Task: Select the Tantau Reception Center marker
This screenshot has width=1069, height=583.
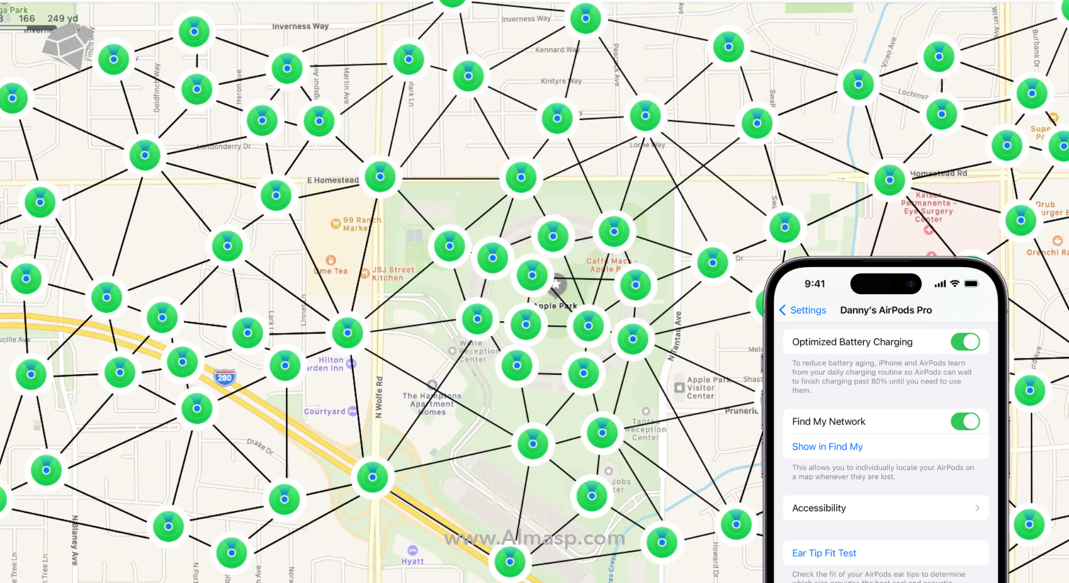Action: click(x=646, y=411)
